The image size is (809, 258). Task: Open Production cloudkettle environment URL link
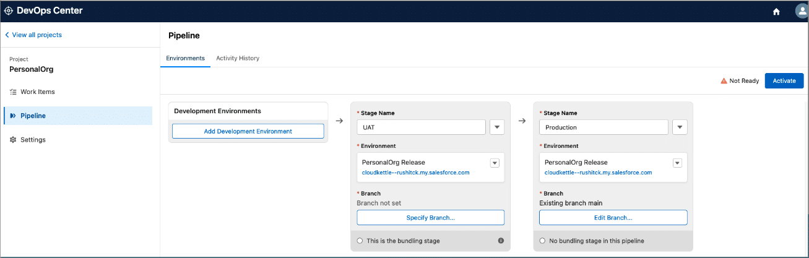click(599, 173)
